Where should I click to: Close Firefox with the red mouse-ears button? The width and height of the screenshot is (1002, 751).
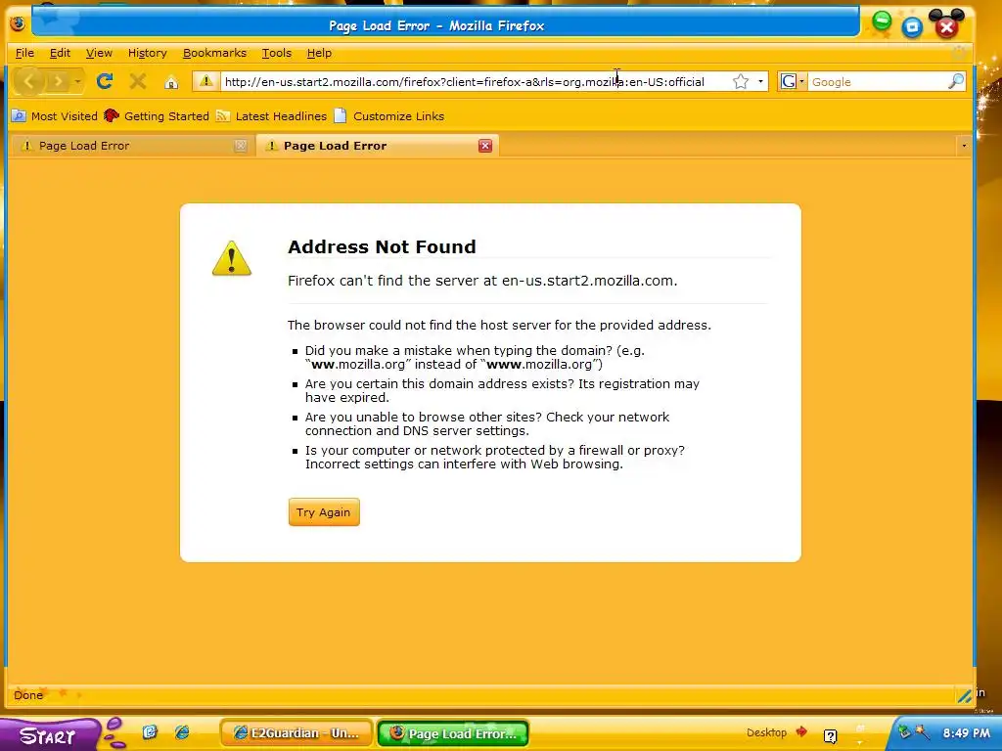tap(946, 24)
